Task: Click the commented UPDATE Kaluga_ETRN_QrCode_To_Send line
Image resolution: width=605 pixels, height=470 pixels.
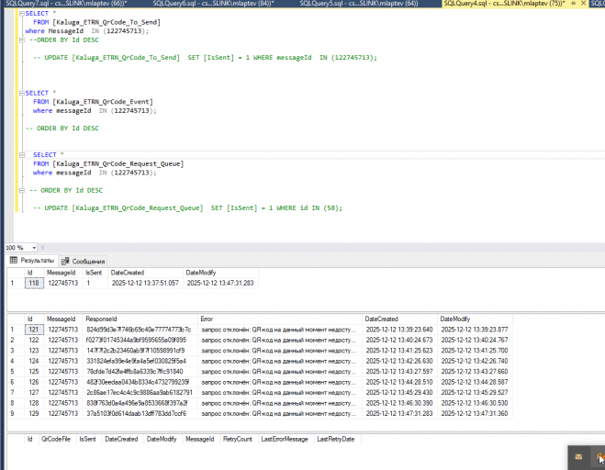Action: click(205, 58)
